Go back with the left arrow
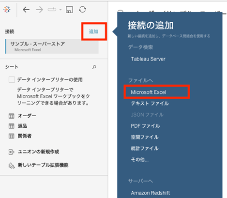The height and width of the screenshot is (198, 227). (x=26, y=10)
